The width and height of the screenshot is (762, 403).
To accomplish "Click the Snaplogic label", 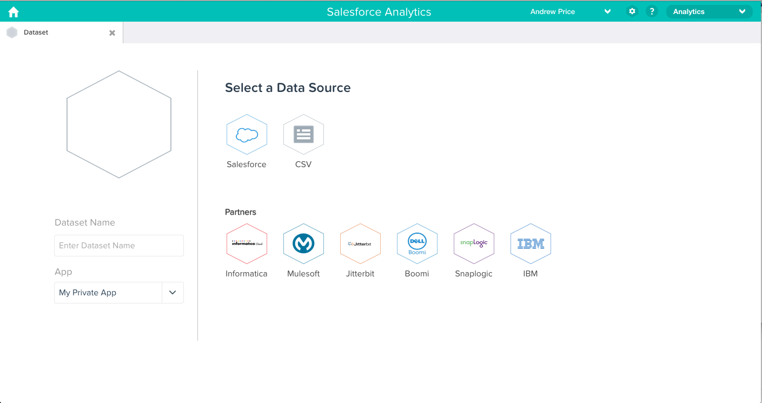I will point(474,274).
